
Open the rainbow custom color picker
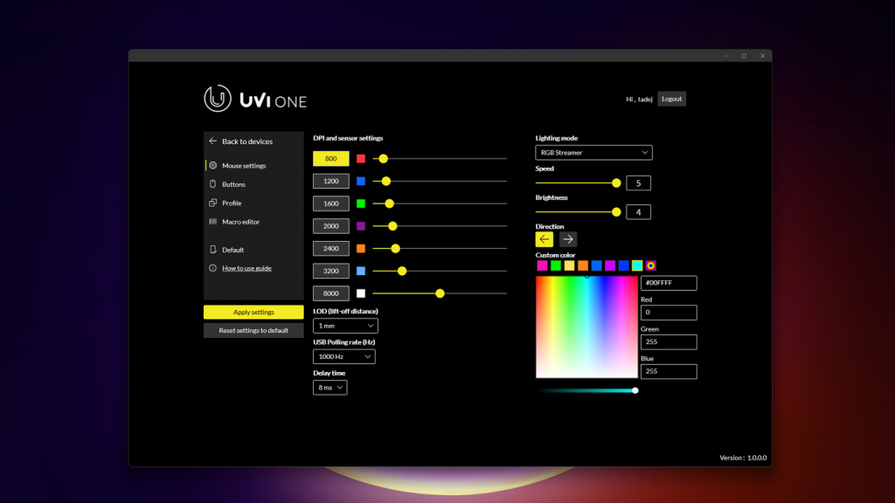point(650,265)
